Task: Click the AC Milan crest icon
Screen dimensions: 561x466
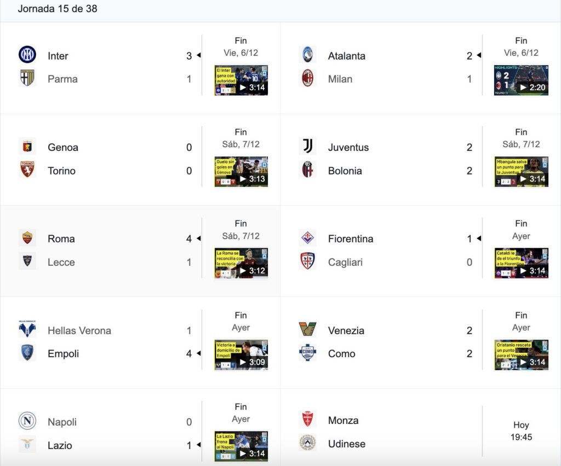Action: [x=308, y=78]
